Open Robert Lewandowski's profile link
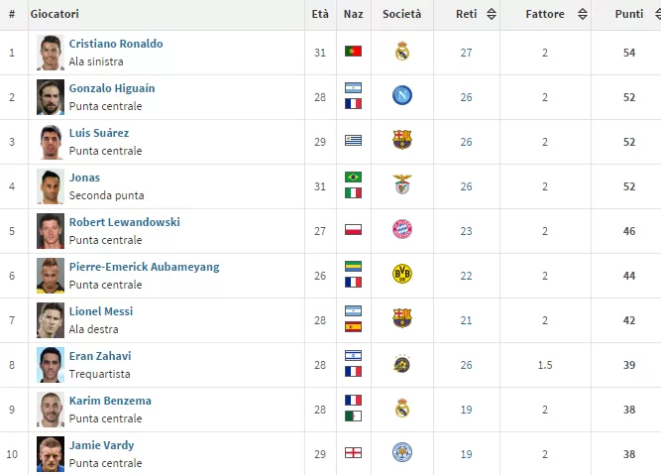The width and height of the screenshot is (661, 475). pyautogui.click(x=124, y=222)
